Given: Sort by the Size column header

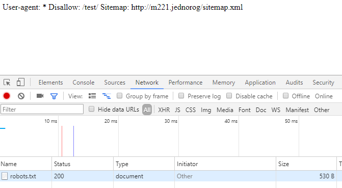Looking at the screenshot, I should point(306,164).
